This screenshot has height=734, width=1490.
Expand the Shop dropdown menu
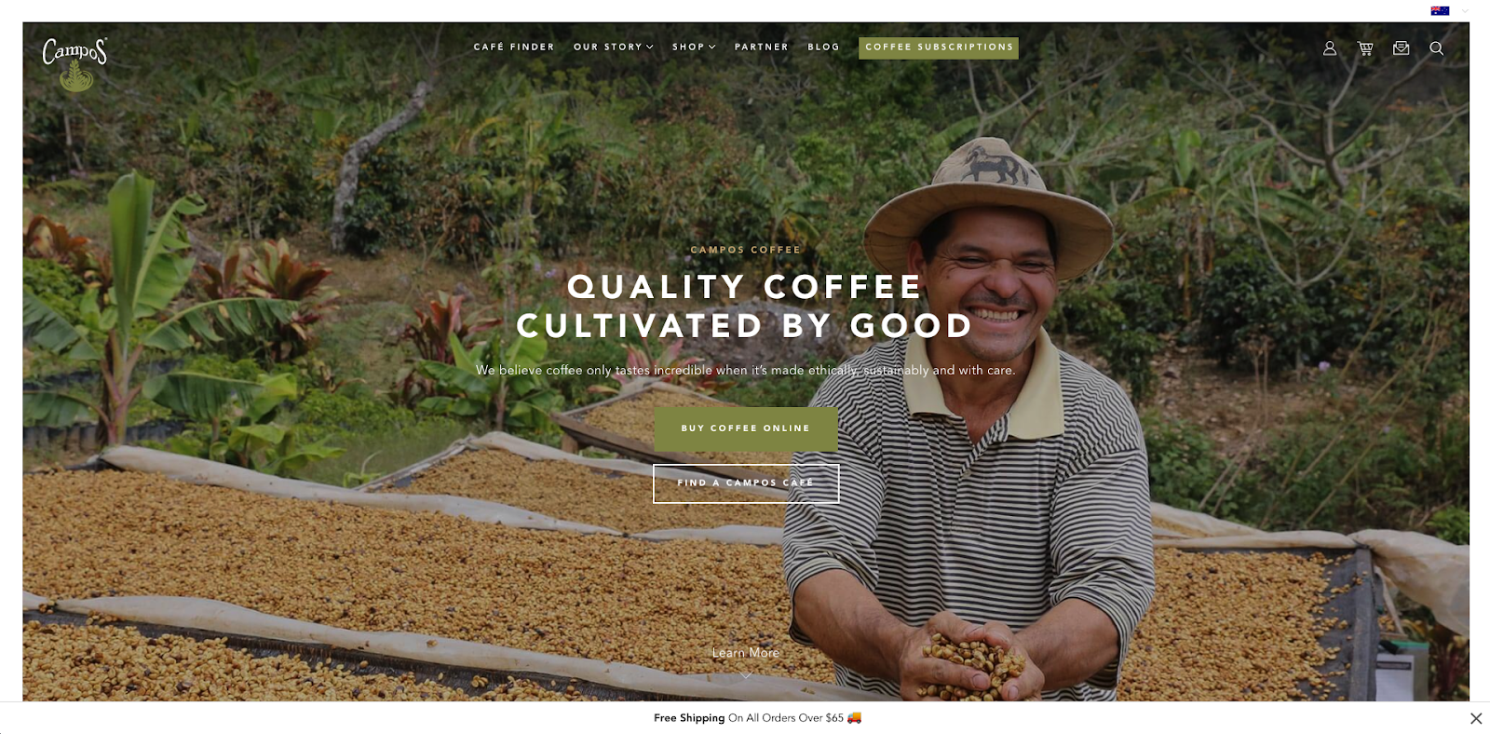coord(694,47)
